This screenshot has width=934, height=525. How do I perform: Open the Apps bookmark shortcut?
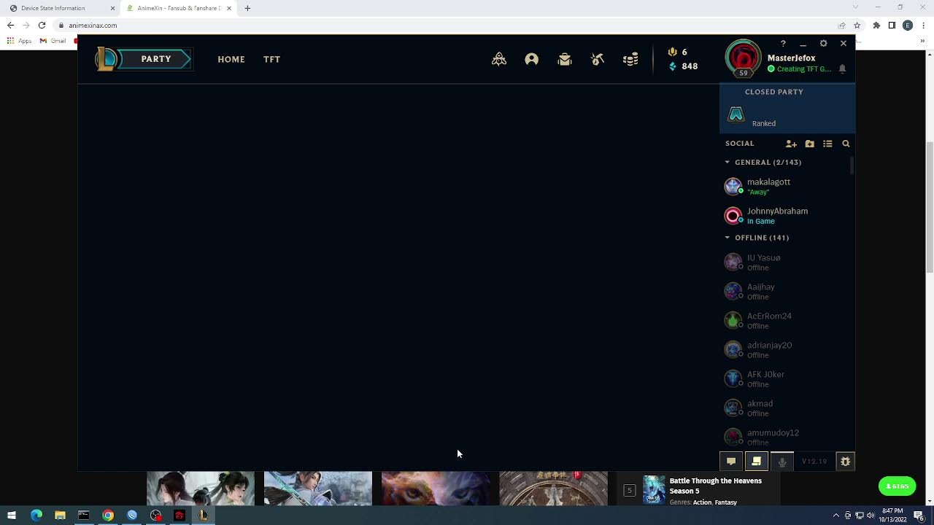point(19,41)
